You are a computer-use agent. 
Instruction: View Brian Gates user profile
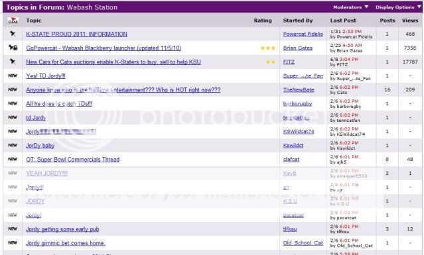[298, 48]
